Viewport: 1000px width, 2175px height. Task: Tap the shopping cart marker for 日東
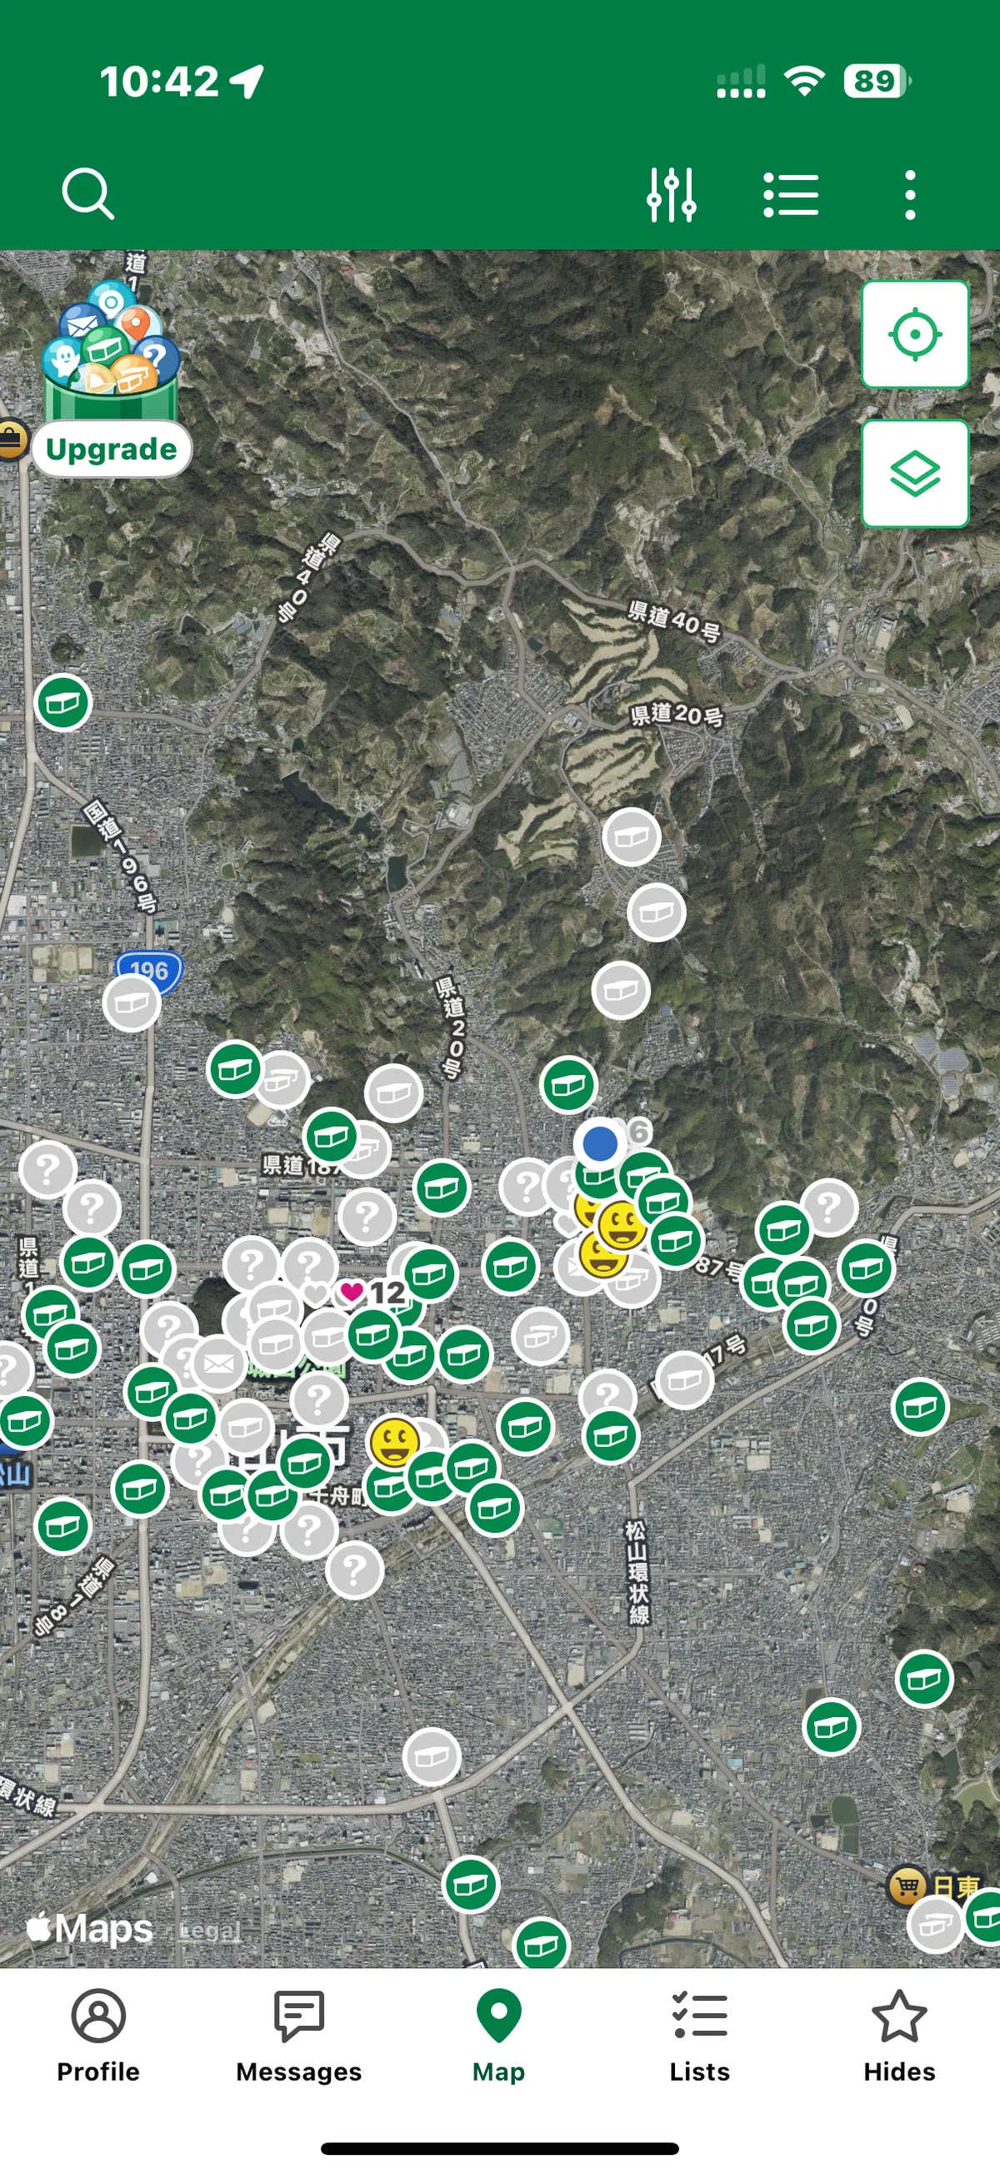[x=907, y=1886]
